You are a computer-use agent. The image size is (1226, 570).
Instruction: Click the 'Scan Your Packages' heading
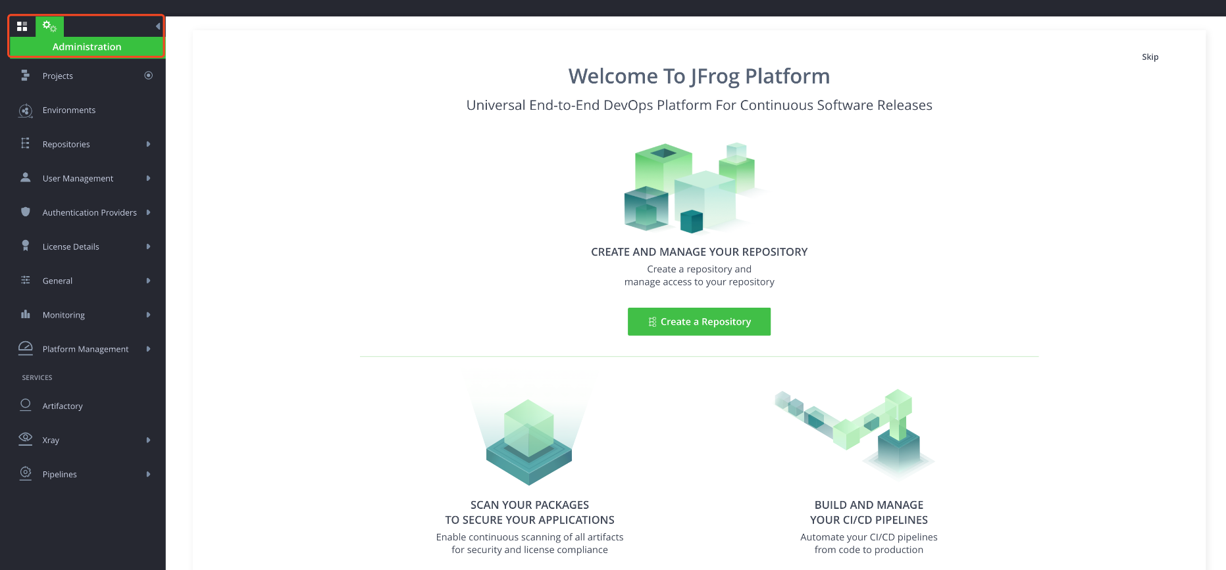pyautogui.click(x=530, y=512)
